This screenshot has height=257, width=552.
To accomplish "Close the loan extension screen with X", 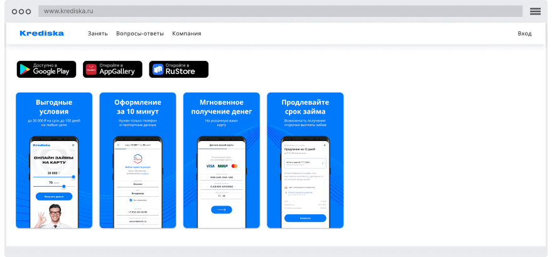I will click(x=325, y=144).
